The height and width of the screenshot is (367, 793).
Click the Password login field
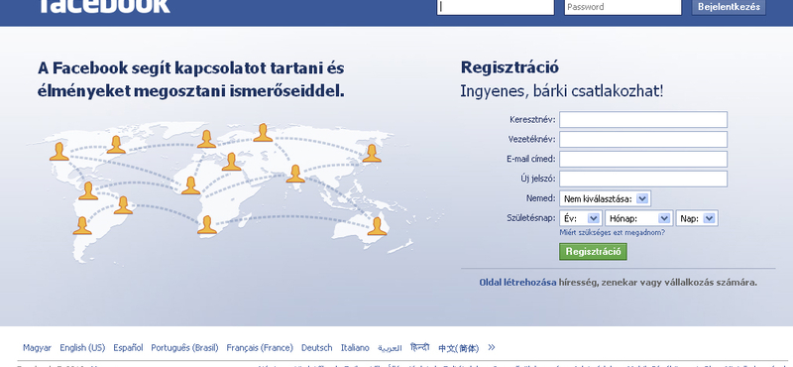point(623,7)
